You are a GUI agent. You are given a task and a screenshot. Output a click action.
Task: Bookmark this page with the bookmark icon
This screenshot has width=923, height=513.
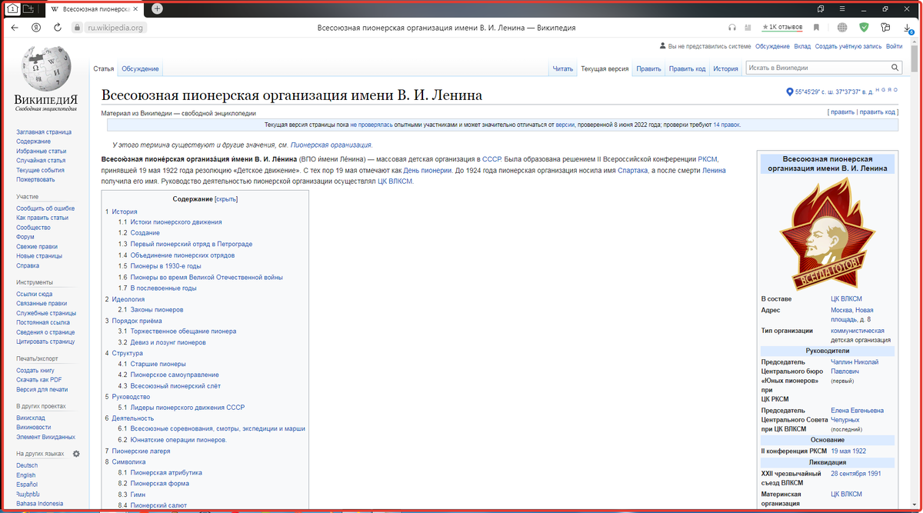(x=816, y=28)
